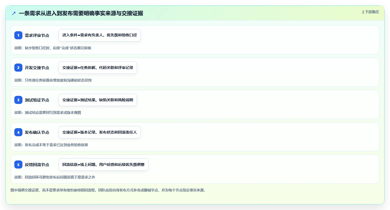Click the 交接证据=测试结果、缺陷关联和风险说明 box

[x=98, y=100]
